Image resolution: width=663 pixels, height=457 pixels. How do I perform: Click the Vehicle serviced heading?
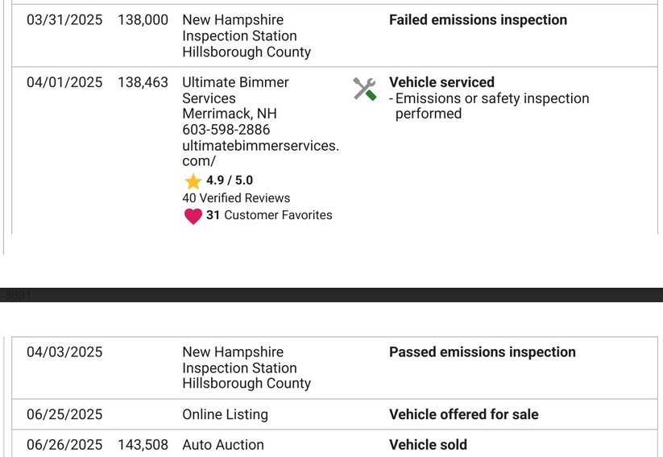tap(441, 82)
